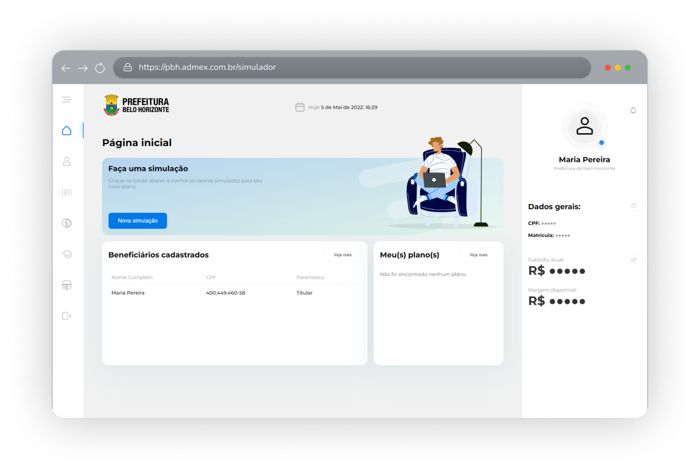Open the table layout sidebar icon

click(x=67, y=285)
